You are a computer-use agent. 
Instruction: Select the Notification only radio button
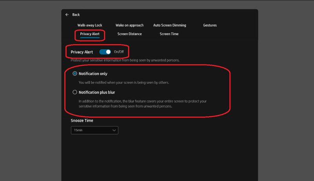point(75,73)
